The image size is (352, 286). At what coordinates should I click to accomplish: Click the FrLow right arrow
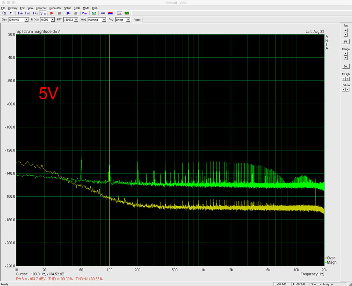[348, 89]
